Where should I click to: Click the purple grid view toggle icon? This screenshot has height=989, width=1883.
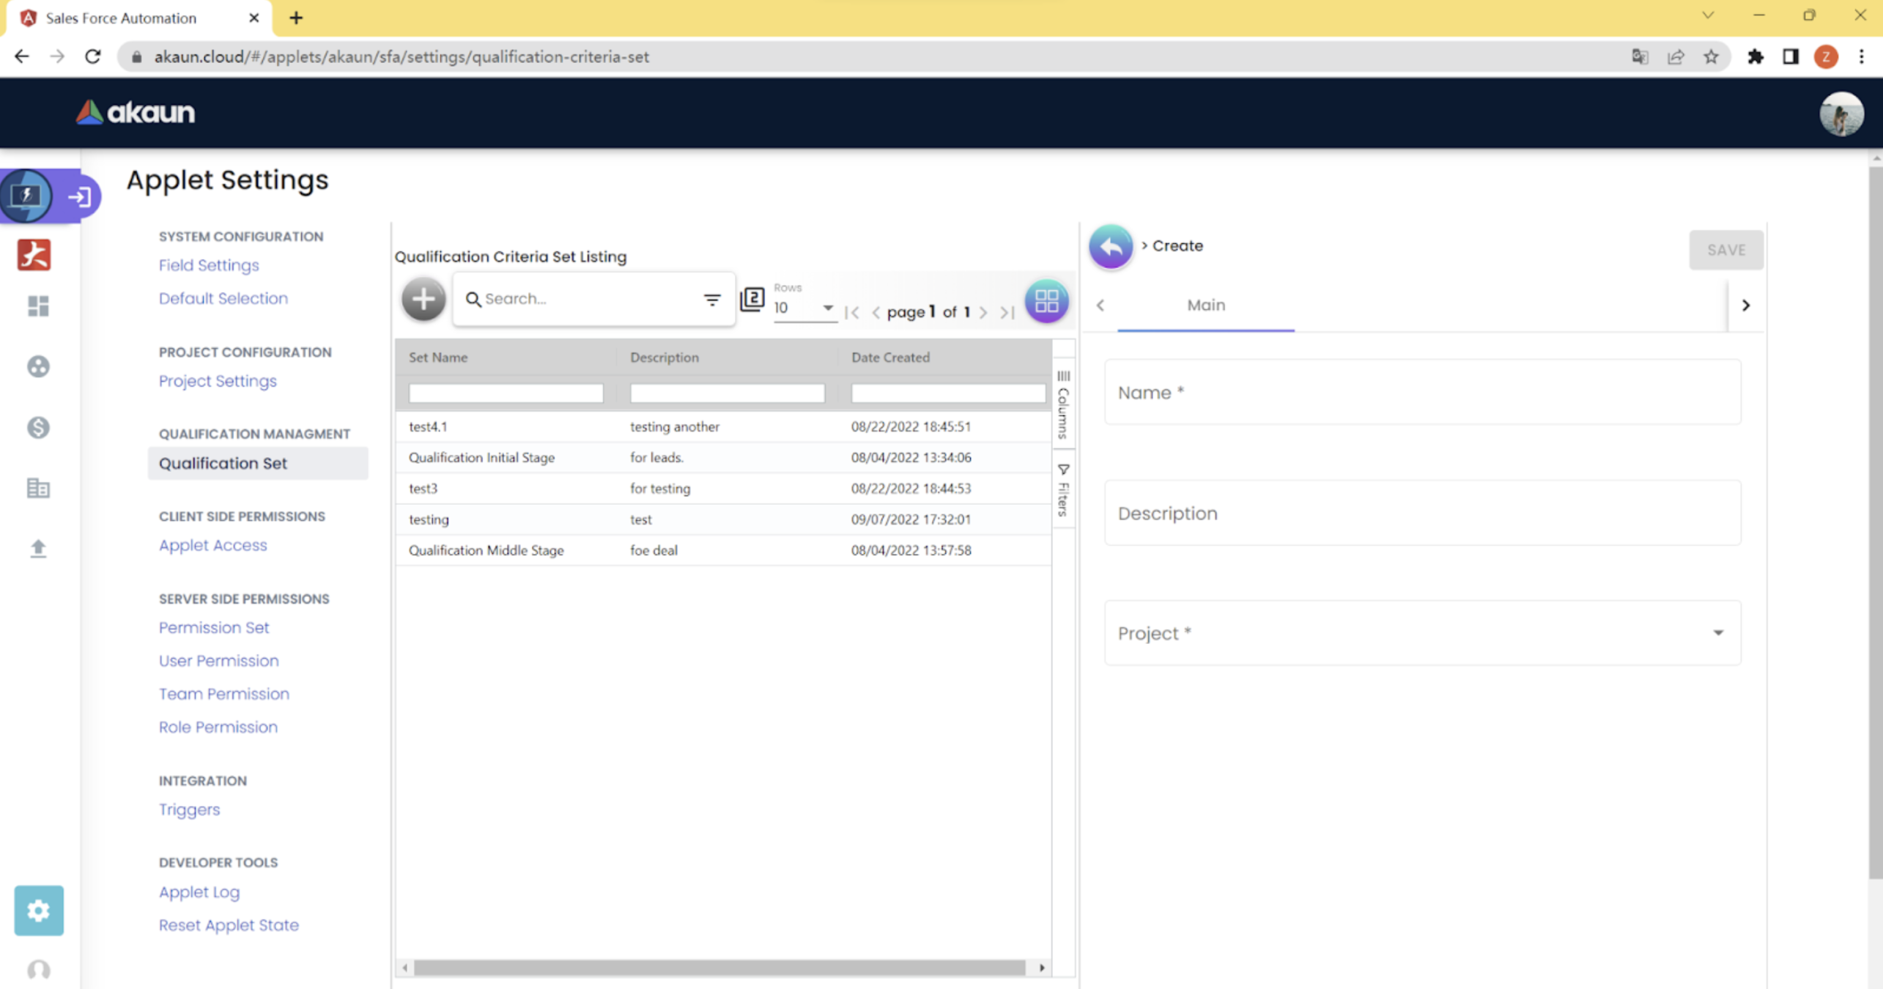point(1046,300)
